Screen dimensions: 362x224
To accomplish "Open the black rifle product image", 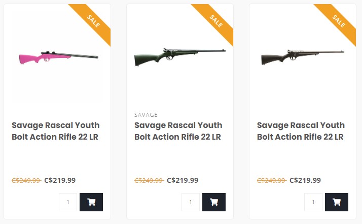I will pos(302,56).
